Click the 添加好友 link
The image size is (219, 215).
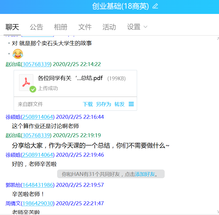(145, 174)
